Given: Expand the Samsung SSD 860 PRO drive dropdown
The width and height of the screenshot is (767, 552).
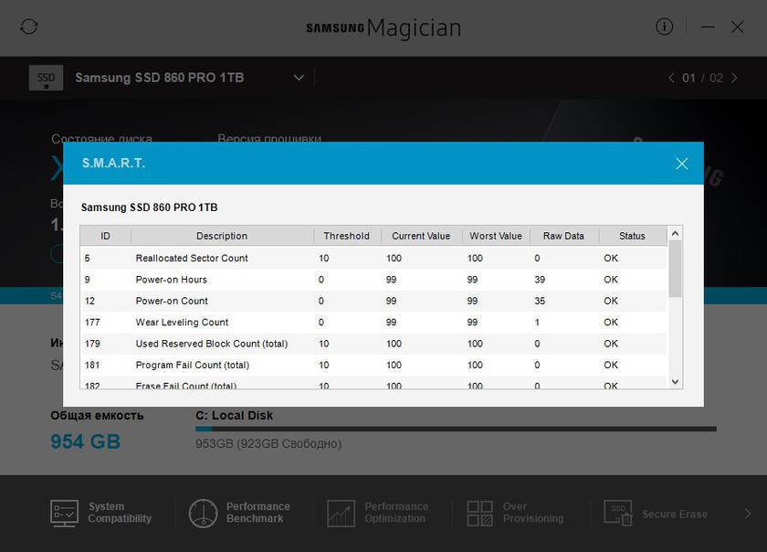Looking at the screenshot, I should click(x=299, y=79).
